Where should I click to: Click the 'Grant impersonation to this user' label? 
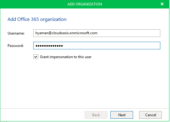point(66,57)
